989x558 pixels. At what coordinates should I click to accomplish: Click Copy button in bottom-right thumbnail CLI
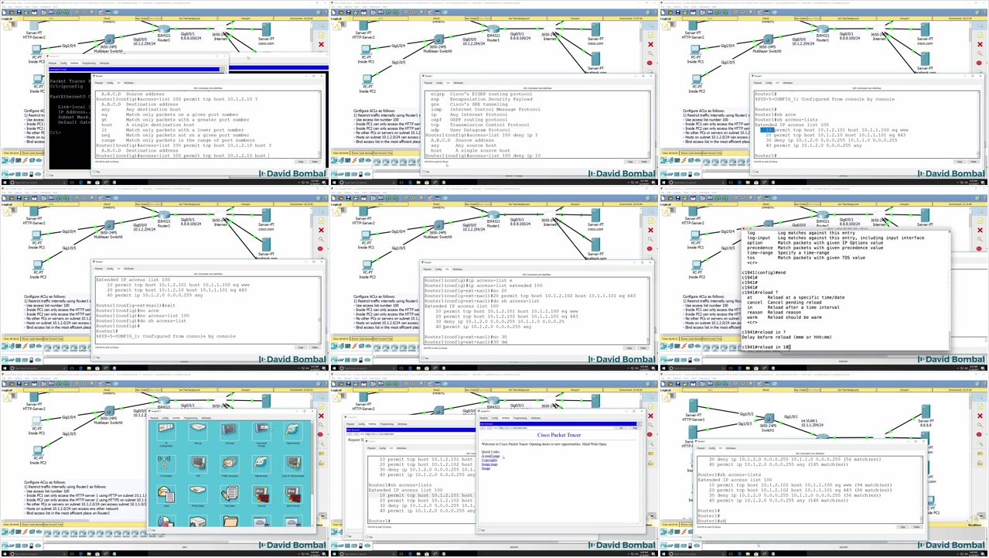(x=902, y=527)
